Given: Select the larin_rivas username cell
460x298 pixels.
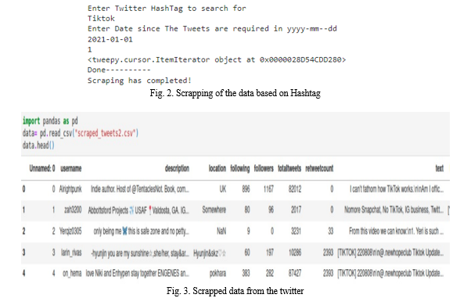Looking at the screenshot, I should 71,253.
